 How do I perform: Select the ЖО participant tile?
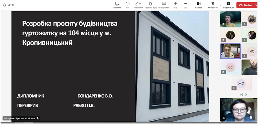tap(241, 83)
